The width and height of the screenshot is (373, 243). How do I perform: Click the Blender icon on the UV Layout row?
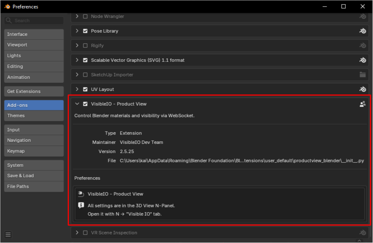point(363,89)
